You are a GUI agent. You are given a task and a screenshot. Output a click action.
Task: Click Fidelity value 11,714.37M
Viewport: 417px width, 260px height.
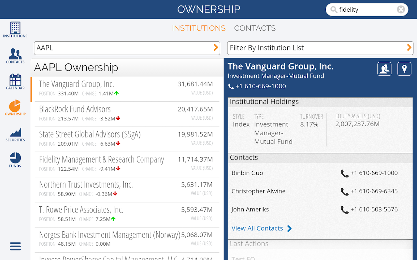(x=195, y=160)
